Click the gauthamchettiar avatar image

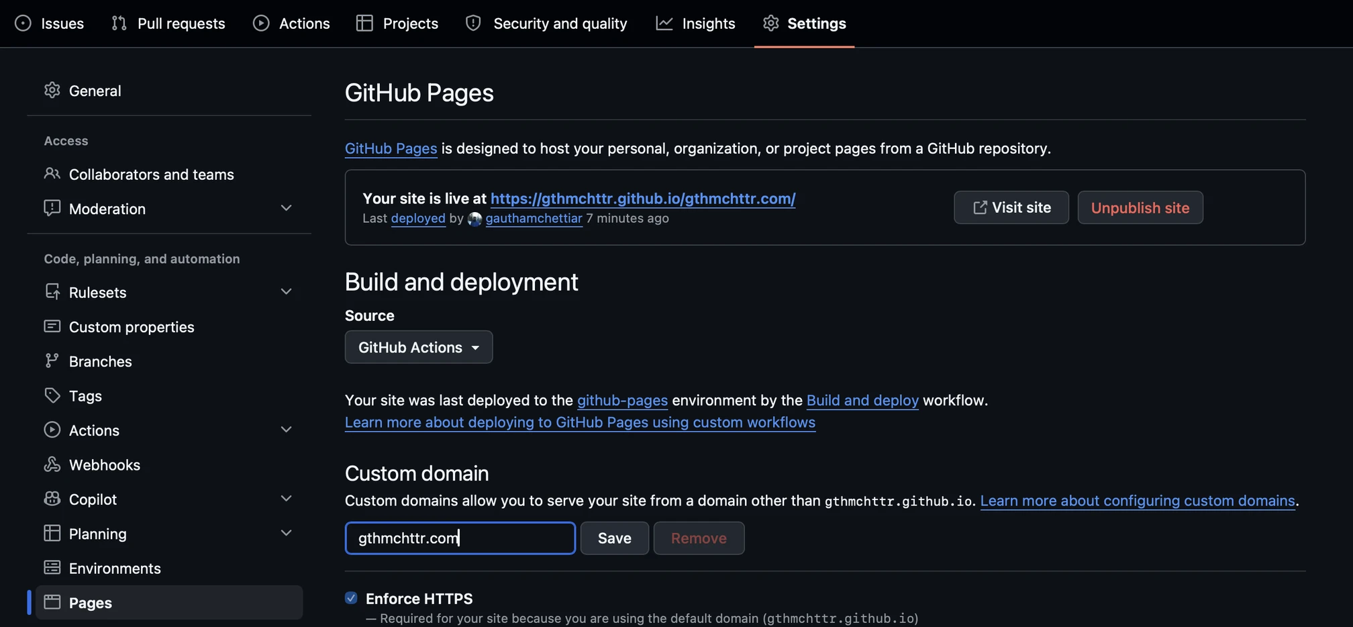coord(475,219)
